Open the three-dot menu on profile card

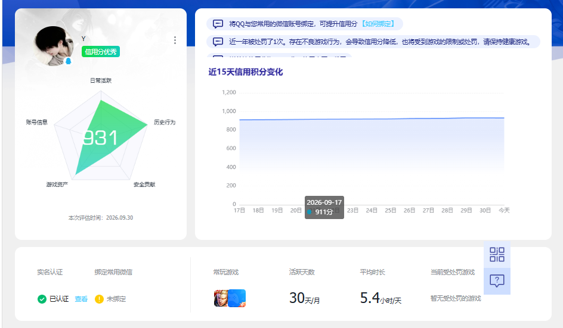(x=175, y=40)
